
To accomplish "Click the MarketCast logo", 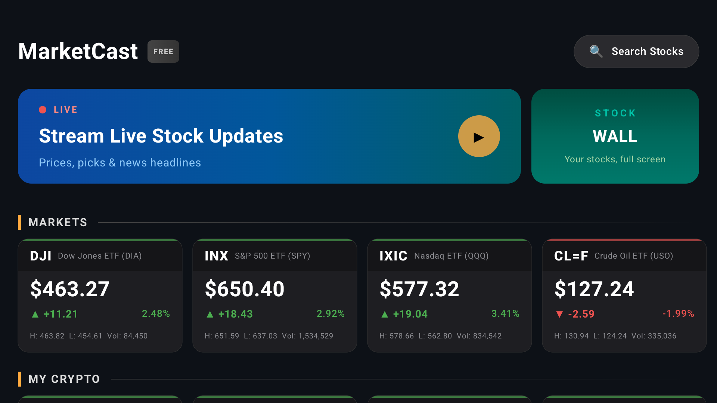I will [78, 51].
